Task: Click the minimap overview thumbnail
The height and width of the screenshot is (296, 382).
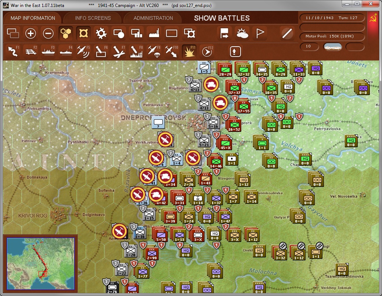Action: coord(40,264)
